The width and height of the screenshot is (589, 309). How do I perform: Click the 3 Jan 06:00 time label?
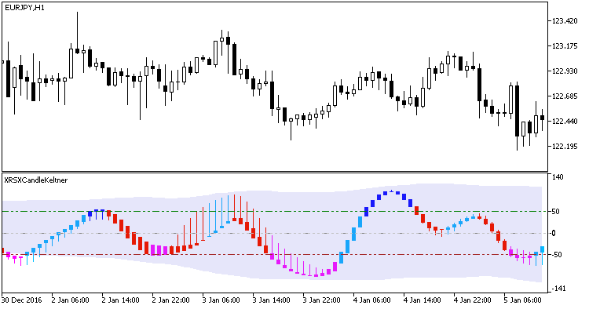[x=221, y=300]
